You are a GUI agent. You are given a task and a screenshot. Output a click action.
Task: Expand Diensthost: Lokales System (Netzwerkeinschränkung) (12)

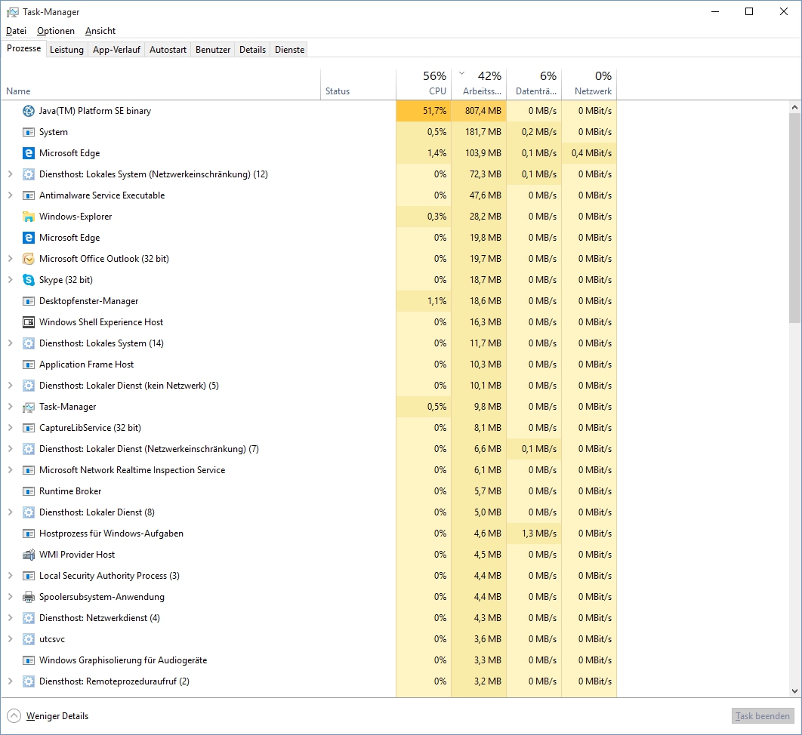pyautogui.click(x=11, y=174)
